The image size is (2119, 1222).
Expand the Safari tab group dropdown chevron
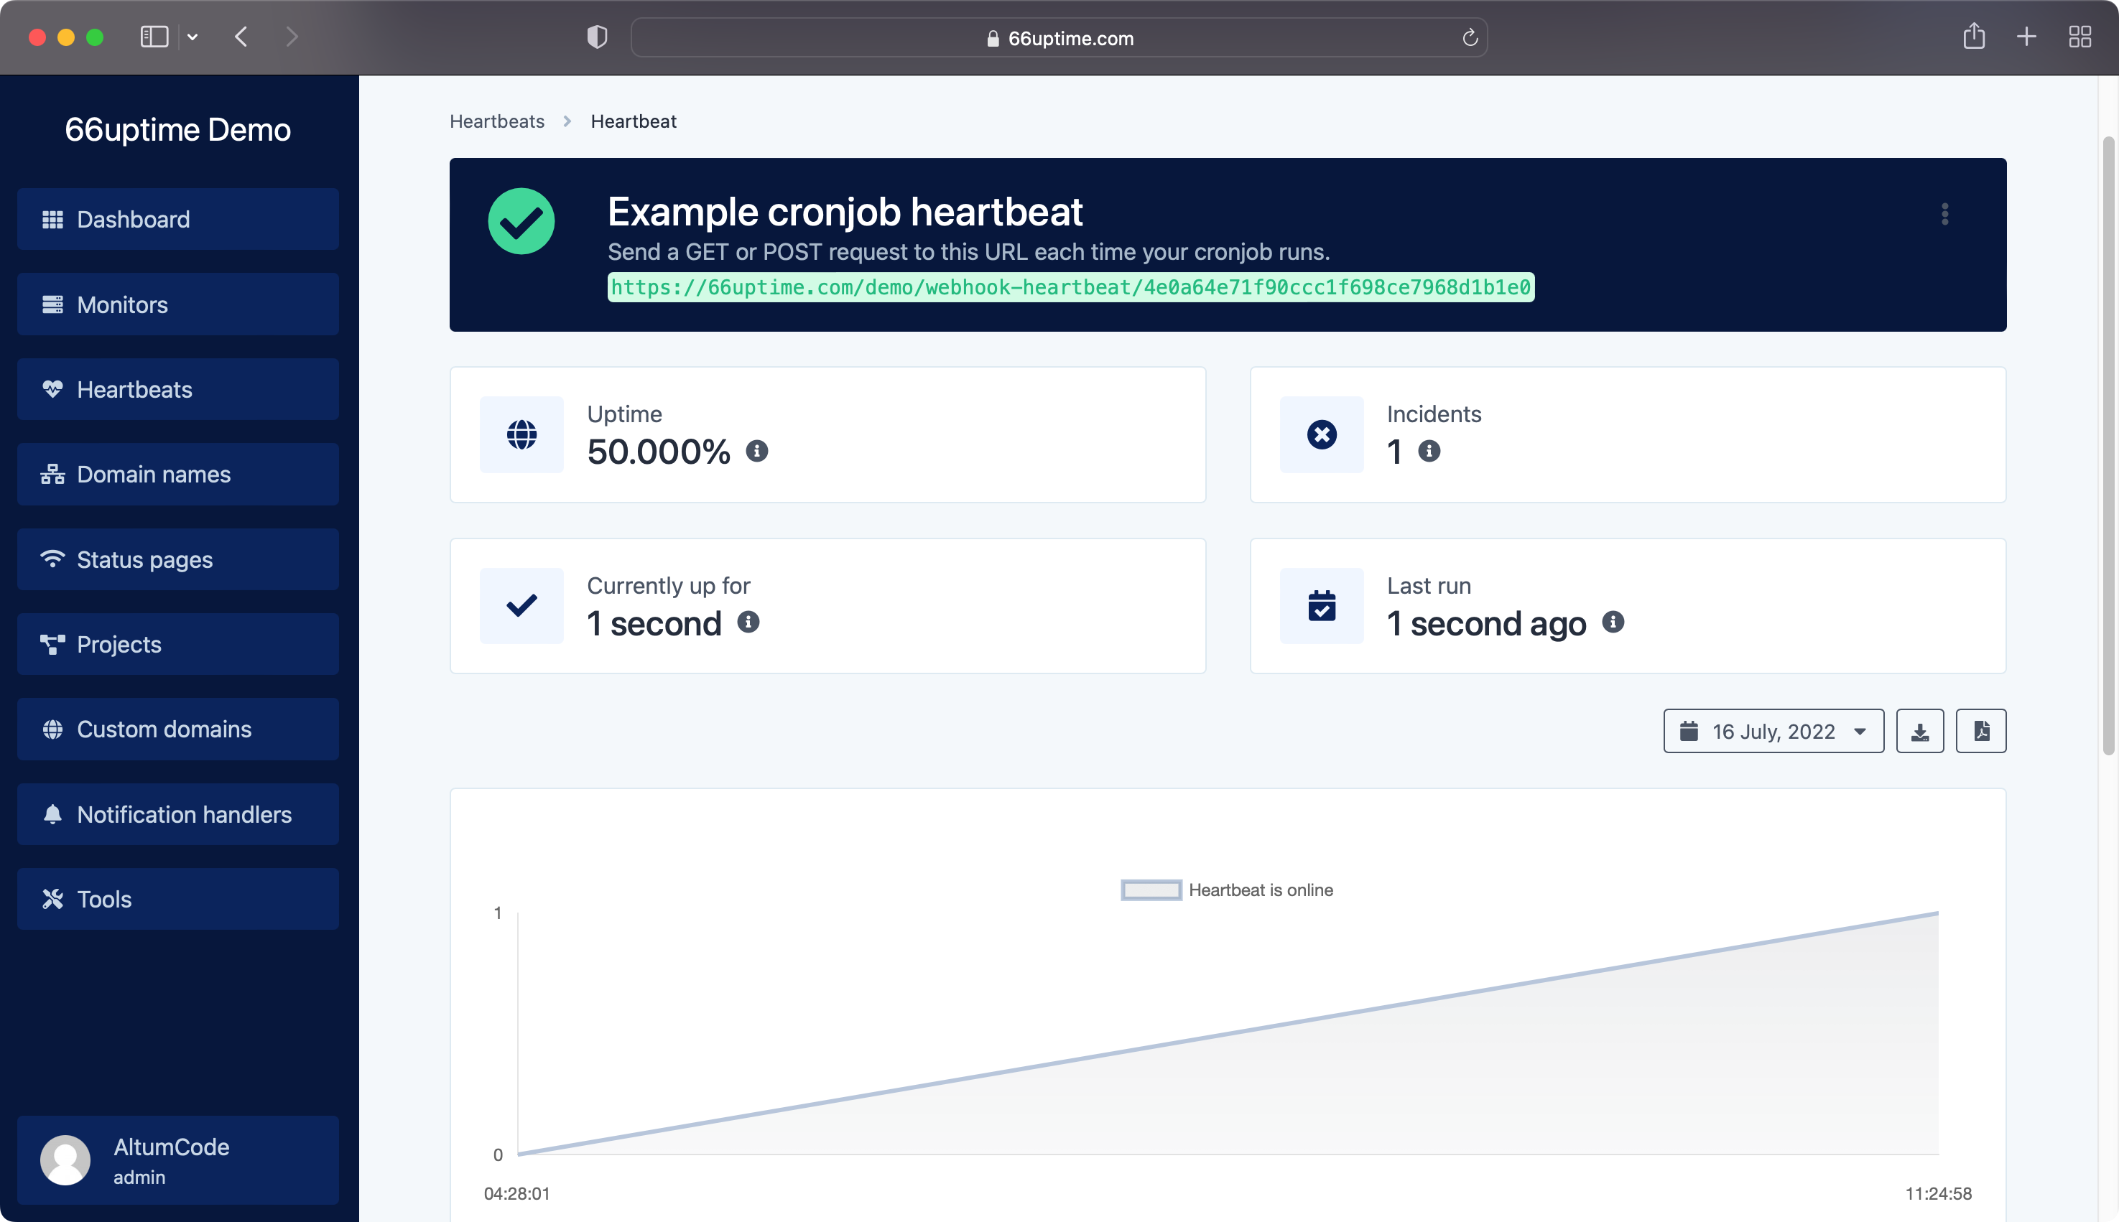[193, 37]
